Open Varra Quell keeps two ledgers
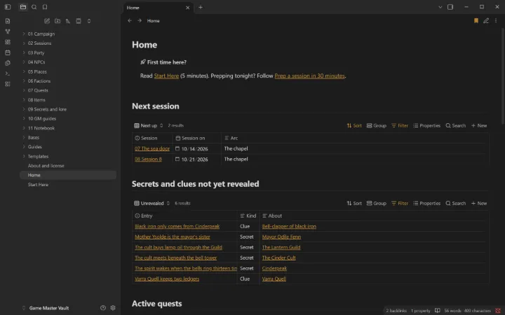The image size is (505, 315). 167,279
